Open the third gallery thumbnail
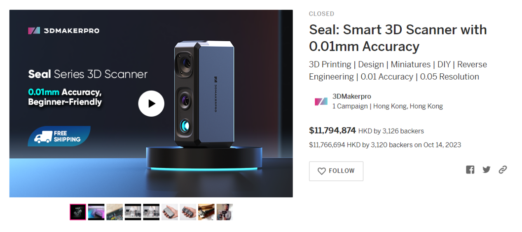 point(115,212)
